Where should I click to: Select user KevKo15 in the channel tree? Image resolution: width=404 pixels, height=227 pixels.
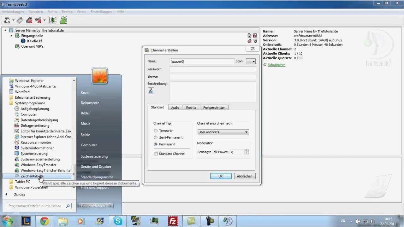point(35,41)
